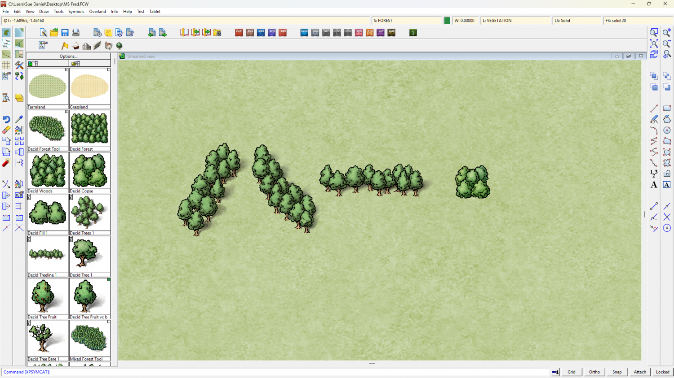Select the Undo arrow tool
The width and height of the screenshot is (674, 378).
point(6,119)
